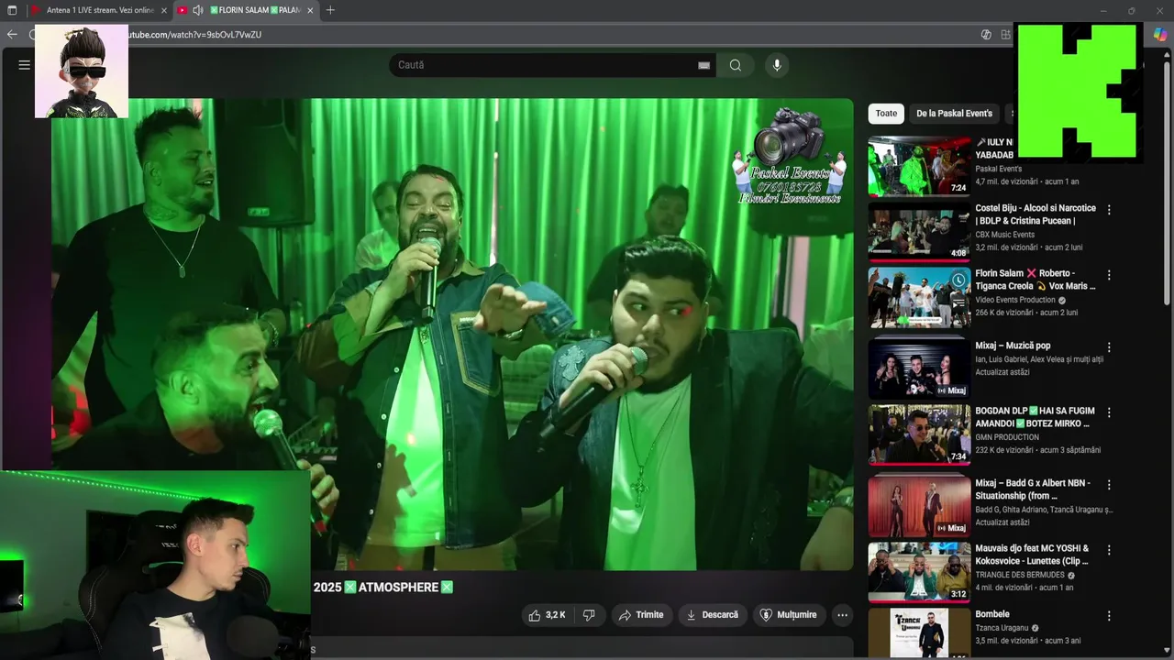Open Mixaj Badd G Situationship thumbnail

[919, 507]
